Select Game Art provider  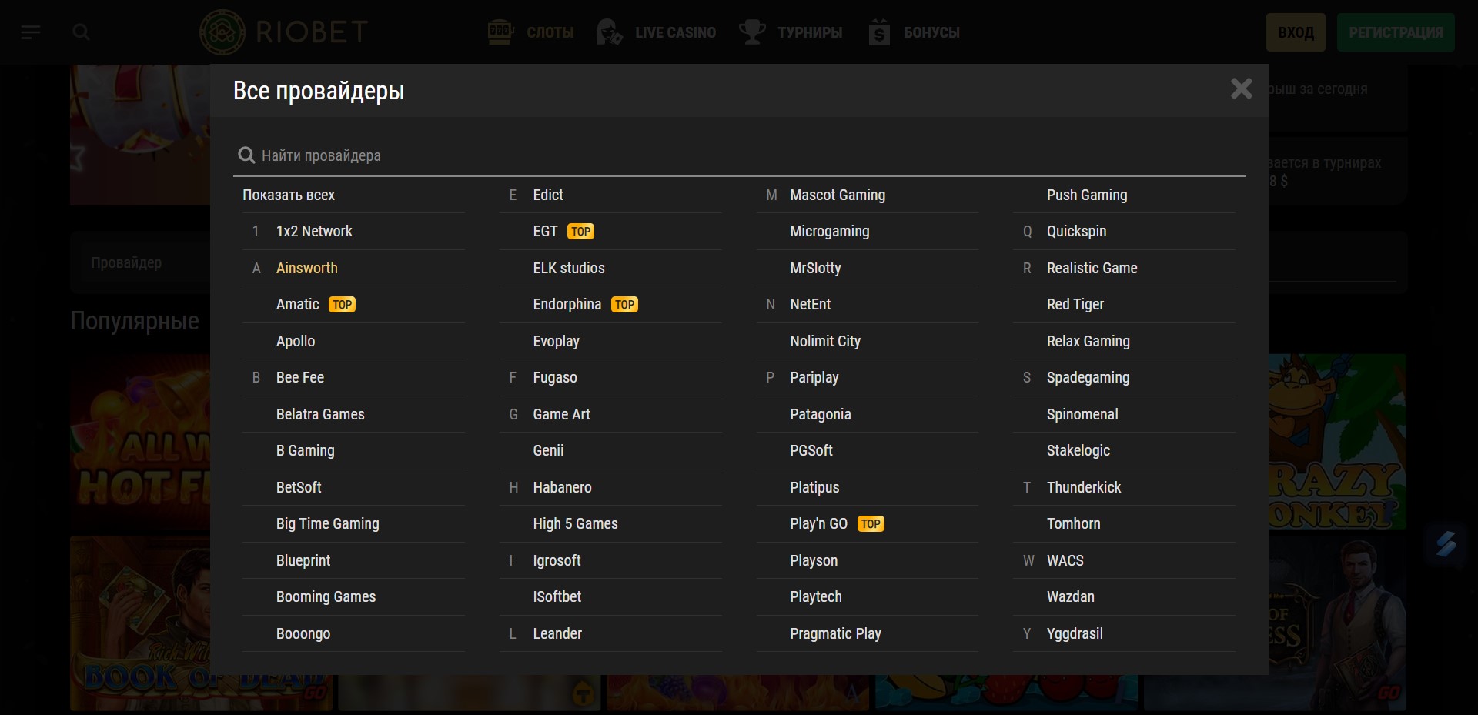coord(562,414)
